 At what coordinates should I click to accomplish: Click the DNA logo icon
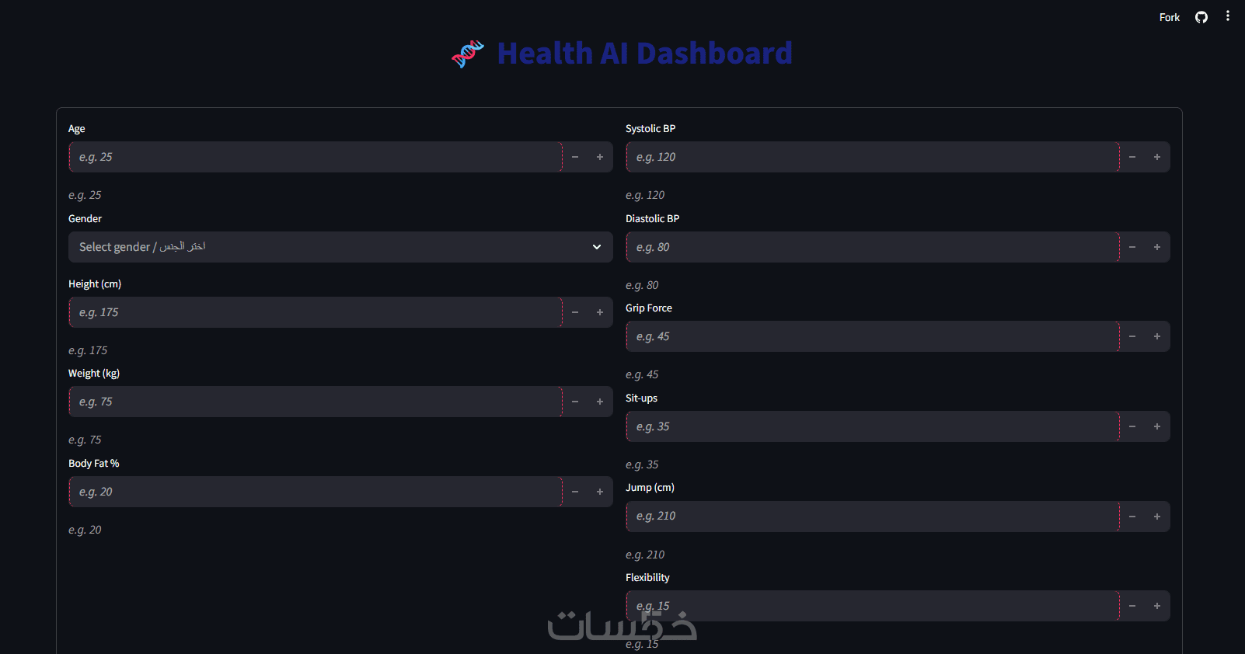point(468,54)
